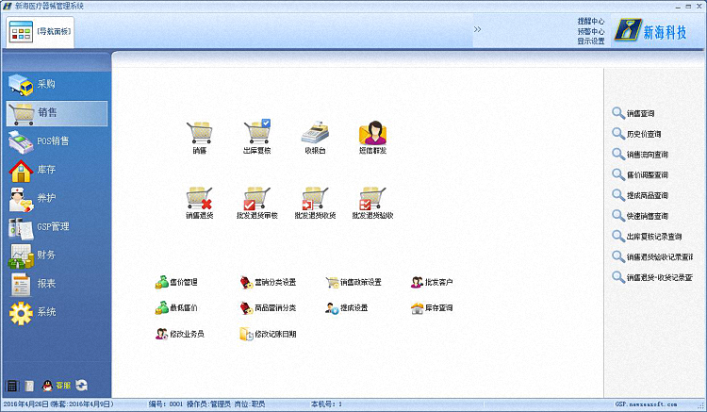
Task: Select 报表 reports in the sidebar
Action: coord(57,284)
